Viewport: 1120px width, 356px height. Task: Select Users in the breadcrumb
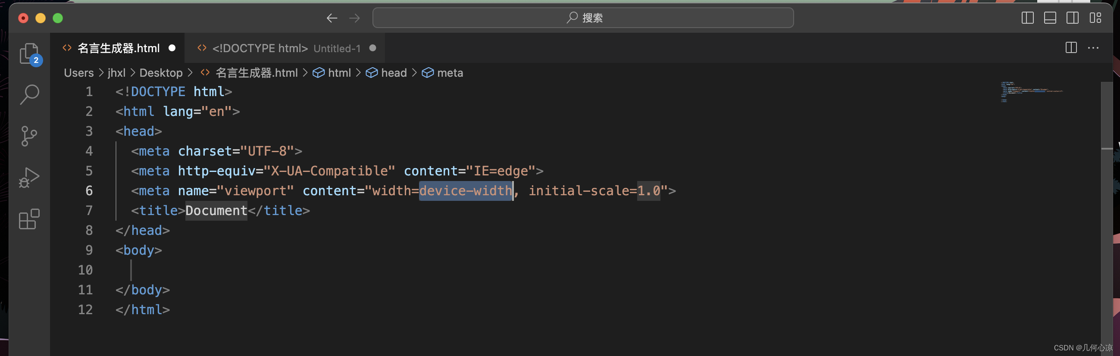79,72
